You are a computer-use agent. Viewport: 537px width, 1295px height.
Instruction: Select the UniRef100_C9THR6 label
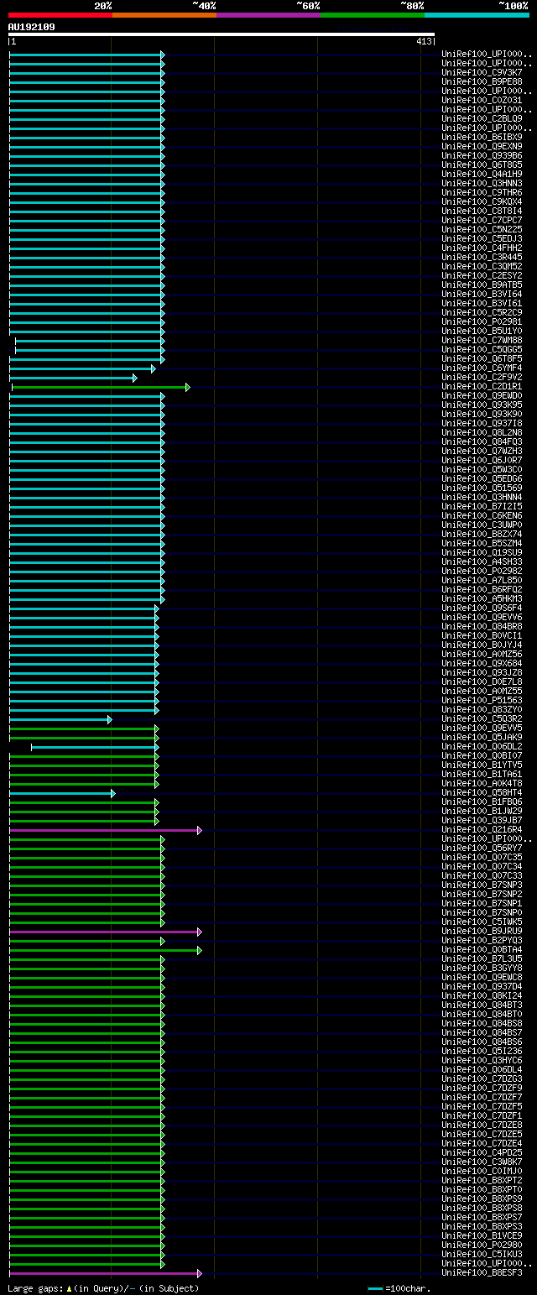pyautogui.click(x=482, y=193)
